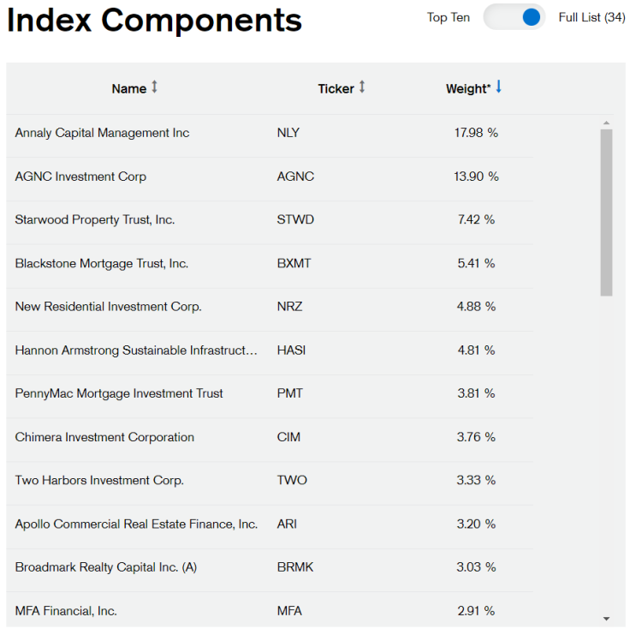Click the HASI ticker cell
Image resolution: width=636 pixels, height=629 pixels.
click(x=292, y=350)
